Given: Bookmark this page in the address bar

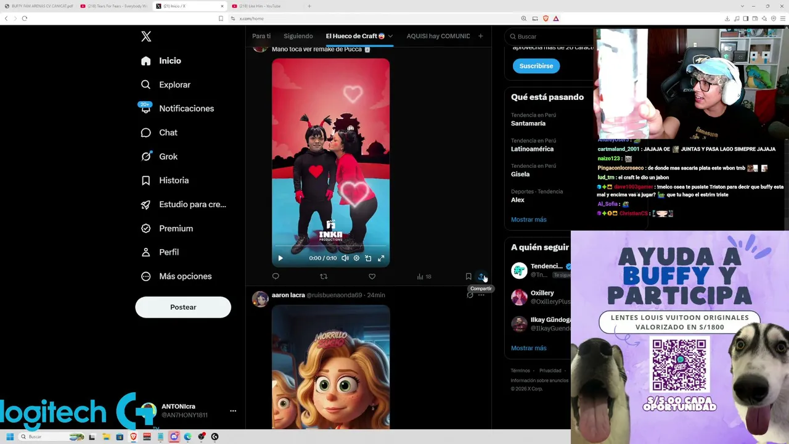Looking at the screenshot, I should click(221, 18).
